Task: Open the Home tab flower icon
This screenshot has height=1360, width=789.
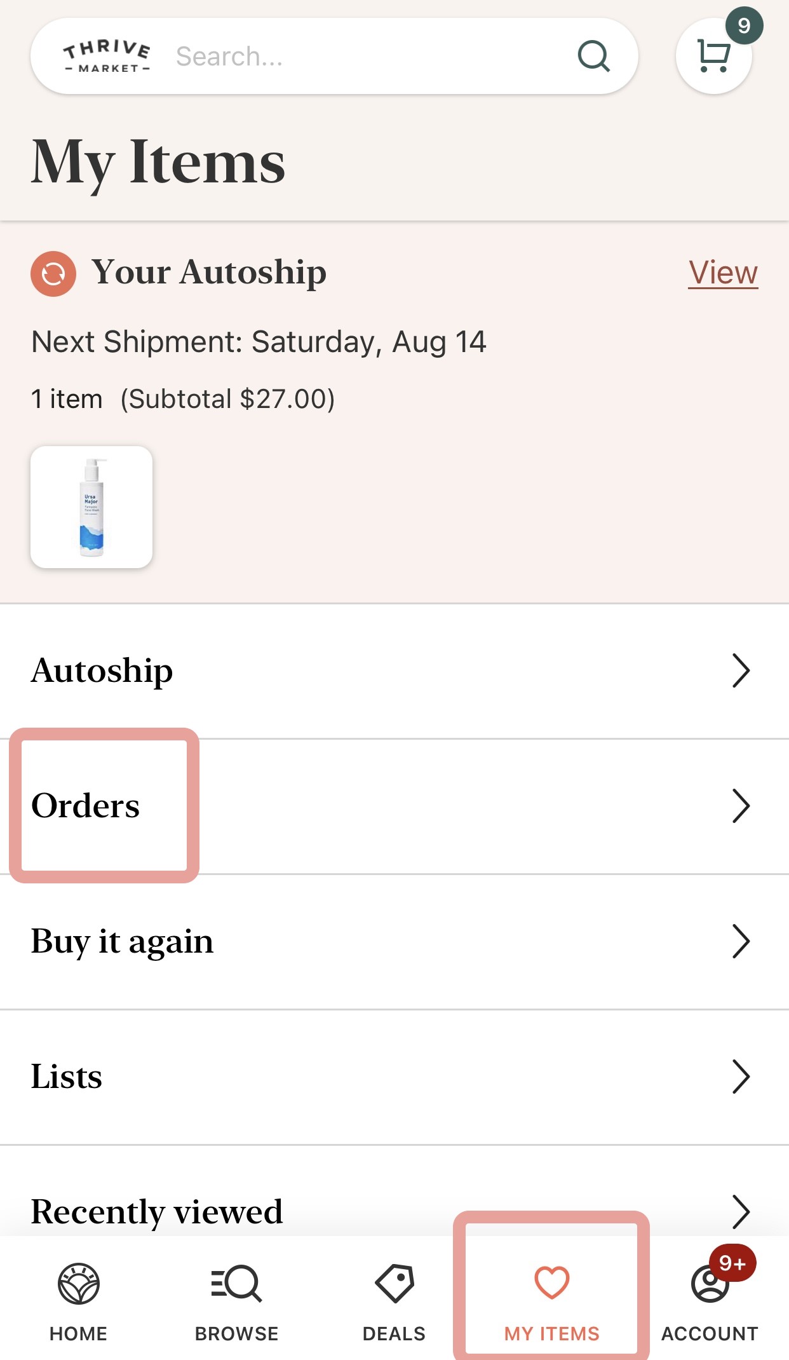Action: 78,1284
